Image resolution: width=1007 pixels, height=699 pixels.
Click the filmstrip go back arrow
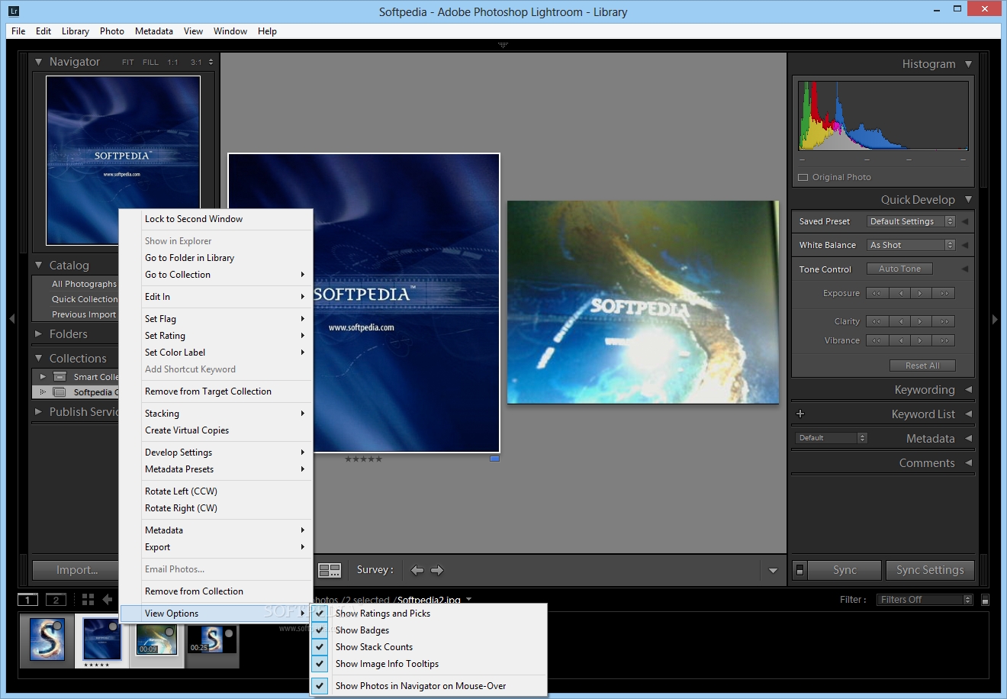(108, 600)
